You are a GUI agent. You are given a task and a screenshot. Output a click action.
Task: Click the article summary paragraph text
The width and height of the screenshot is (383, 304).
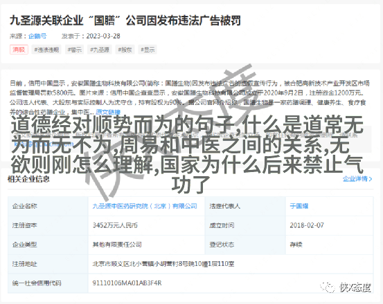(190, 97)
